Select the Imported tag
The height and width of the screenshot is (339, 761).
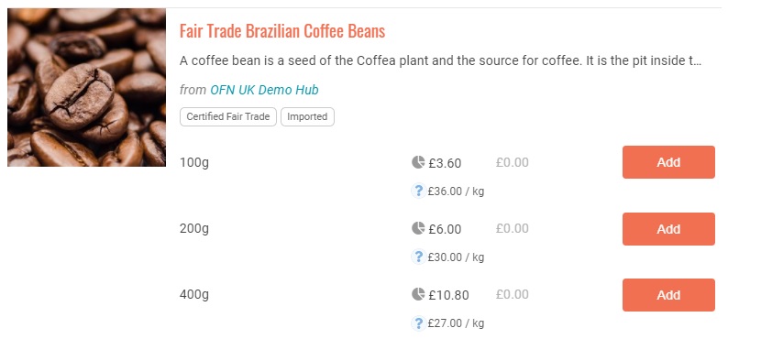click(x=307, y=117)
